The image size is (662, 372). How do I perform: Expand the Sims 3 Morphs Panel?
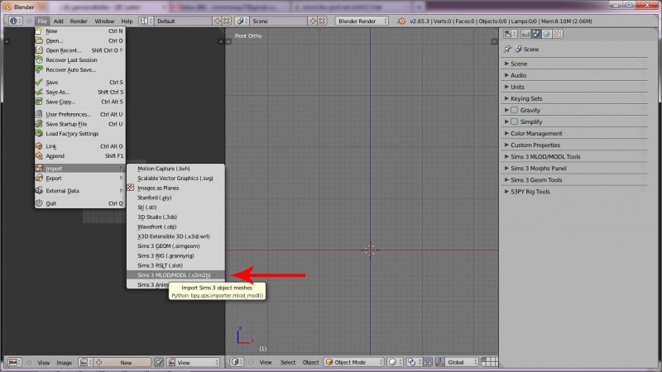tap(575, 168)
